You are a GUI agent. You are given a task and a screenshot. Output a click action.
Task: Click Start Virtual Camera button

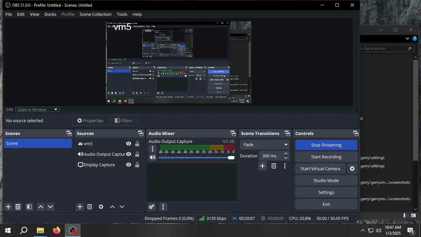point(320,169)
